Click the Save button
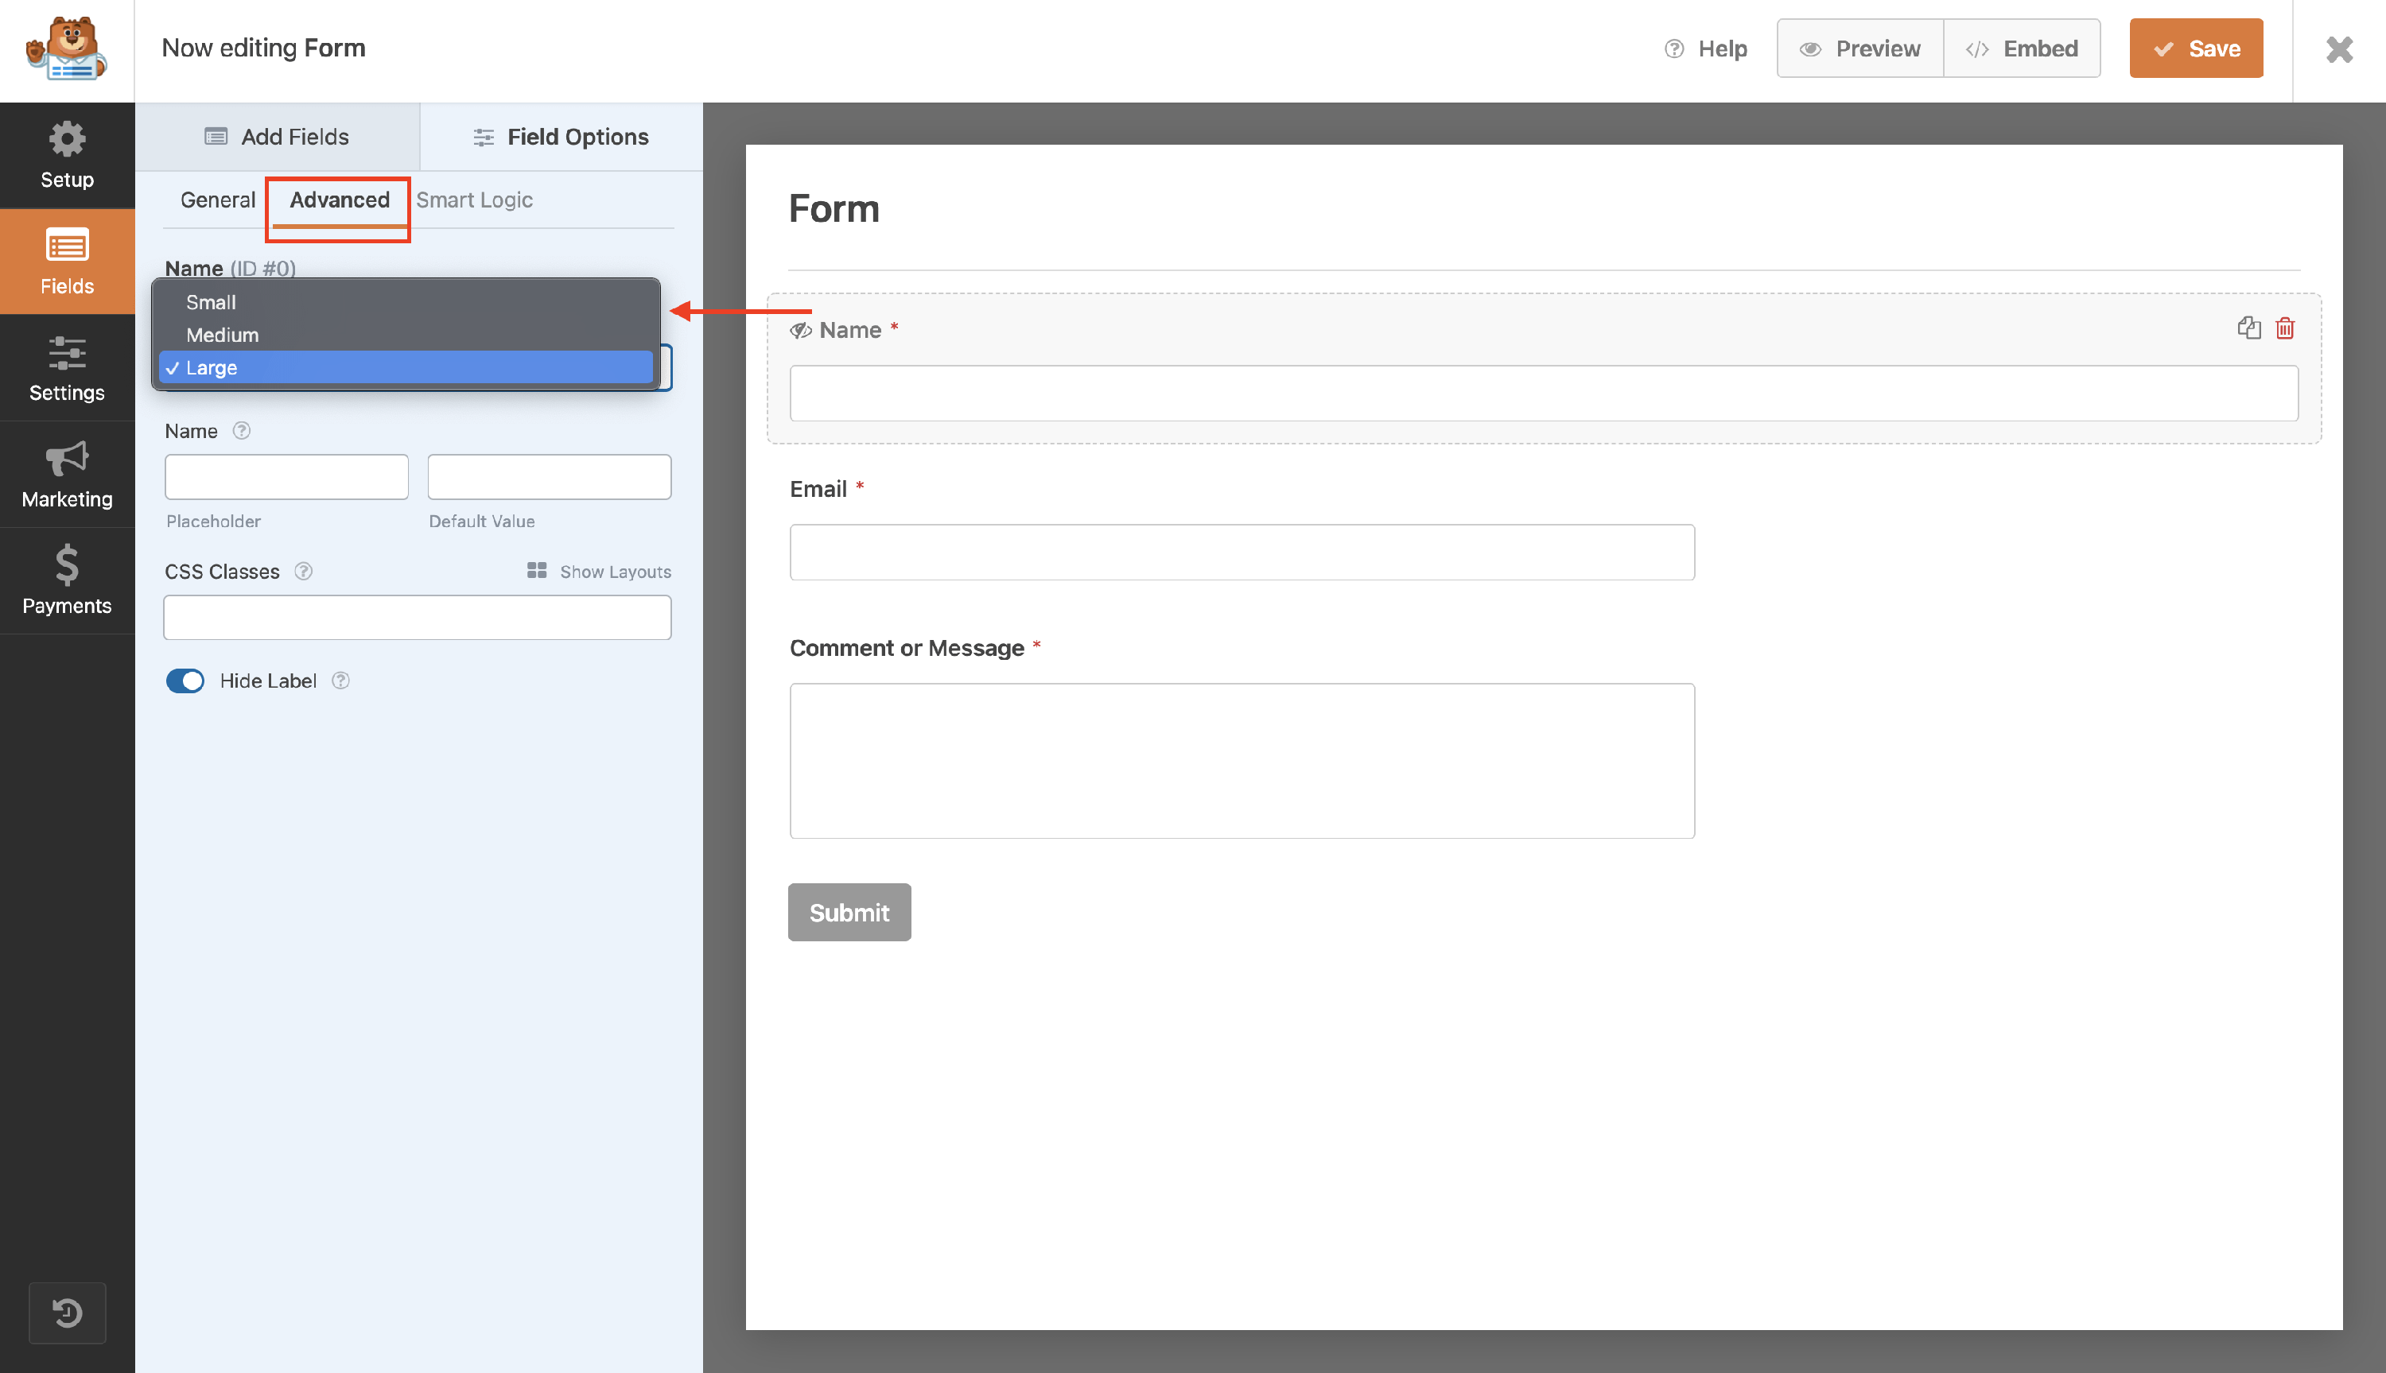 click(x=2195, y=48)
